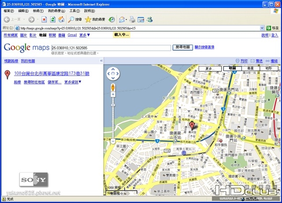Click the 登入 sign-in link

275,35
